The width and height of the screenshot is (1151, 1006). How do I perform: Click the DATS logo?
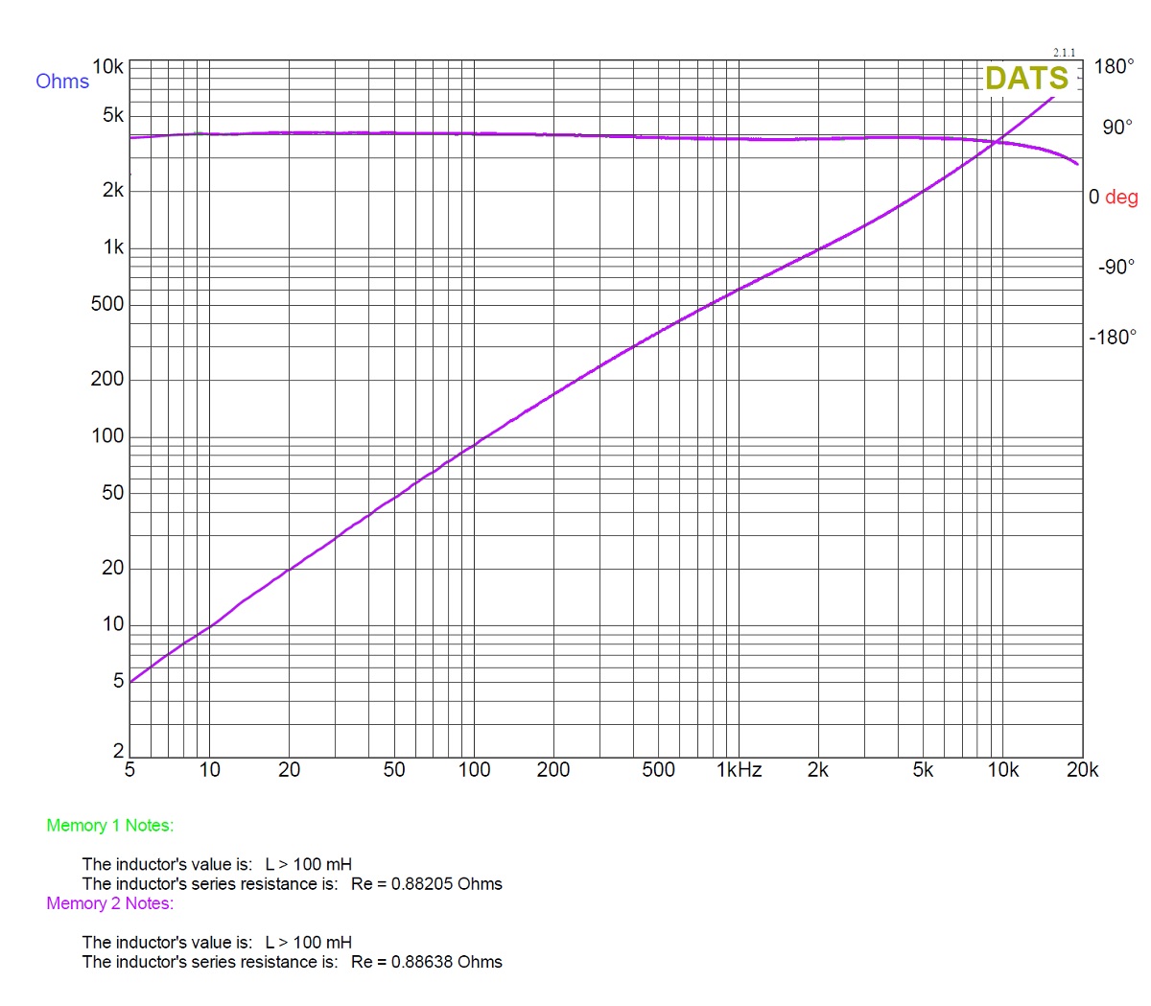point(1026,78)
